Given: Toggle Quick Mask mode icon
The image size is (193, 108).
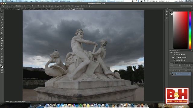Looking at the screenshot, I should point(2,70).
